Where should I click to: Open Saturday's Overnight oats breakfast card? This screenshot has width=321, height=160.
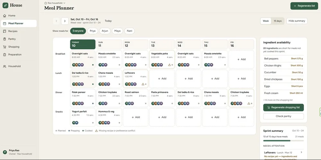click(83, 60)
